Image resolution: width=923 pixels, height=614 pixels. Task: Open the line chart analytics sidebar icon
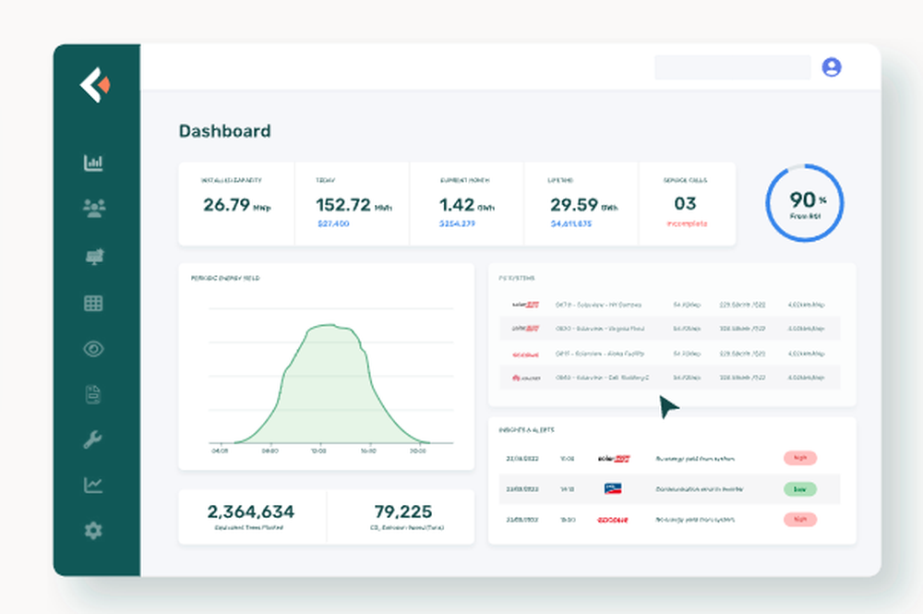(93, 485)
